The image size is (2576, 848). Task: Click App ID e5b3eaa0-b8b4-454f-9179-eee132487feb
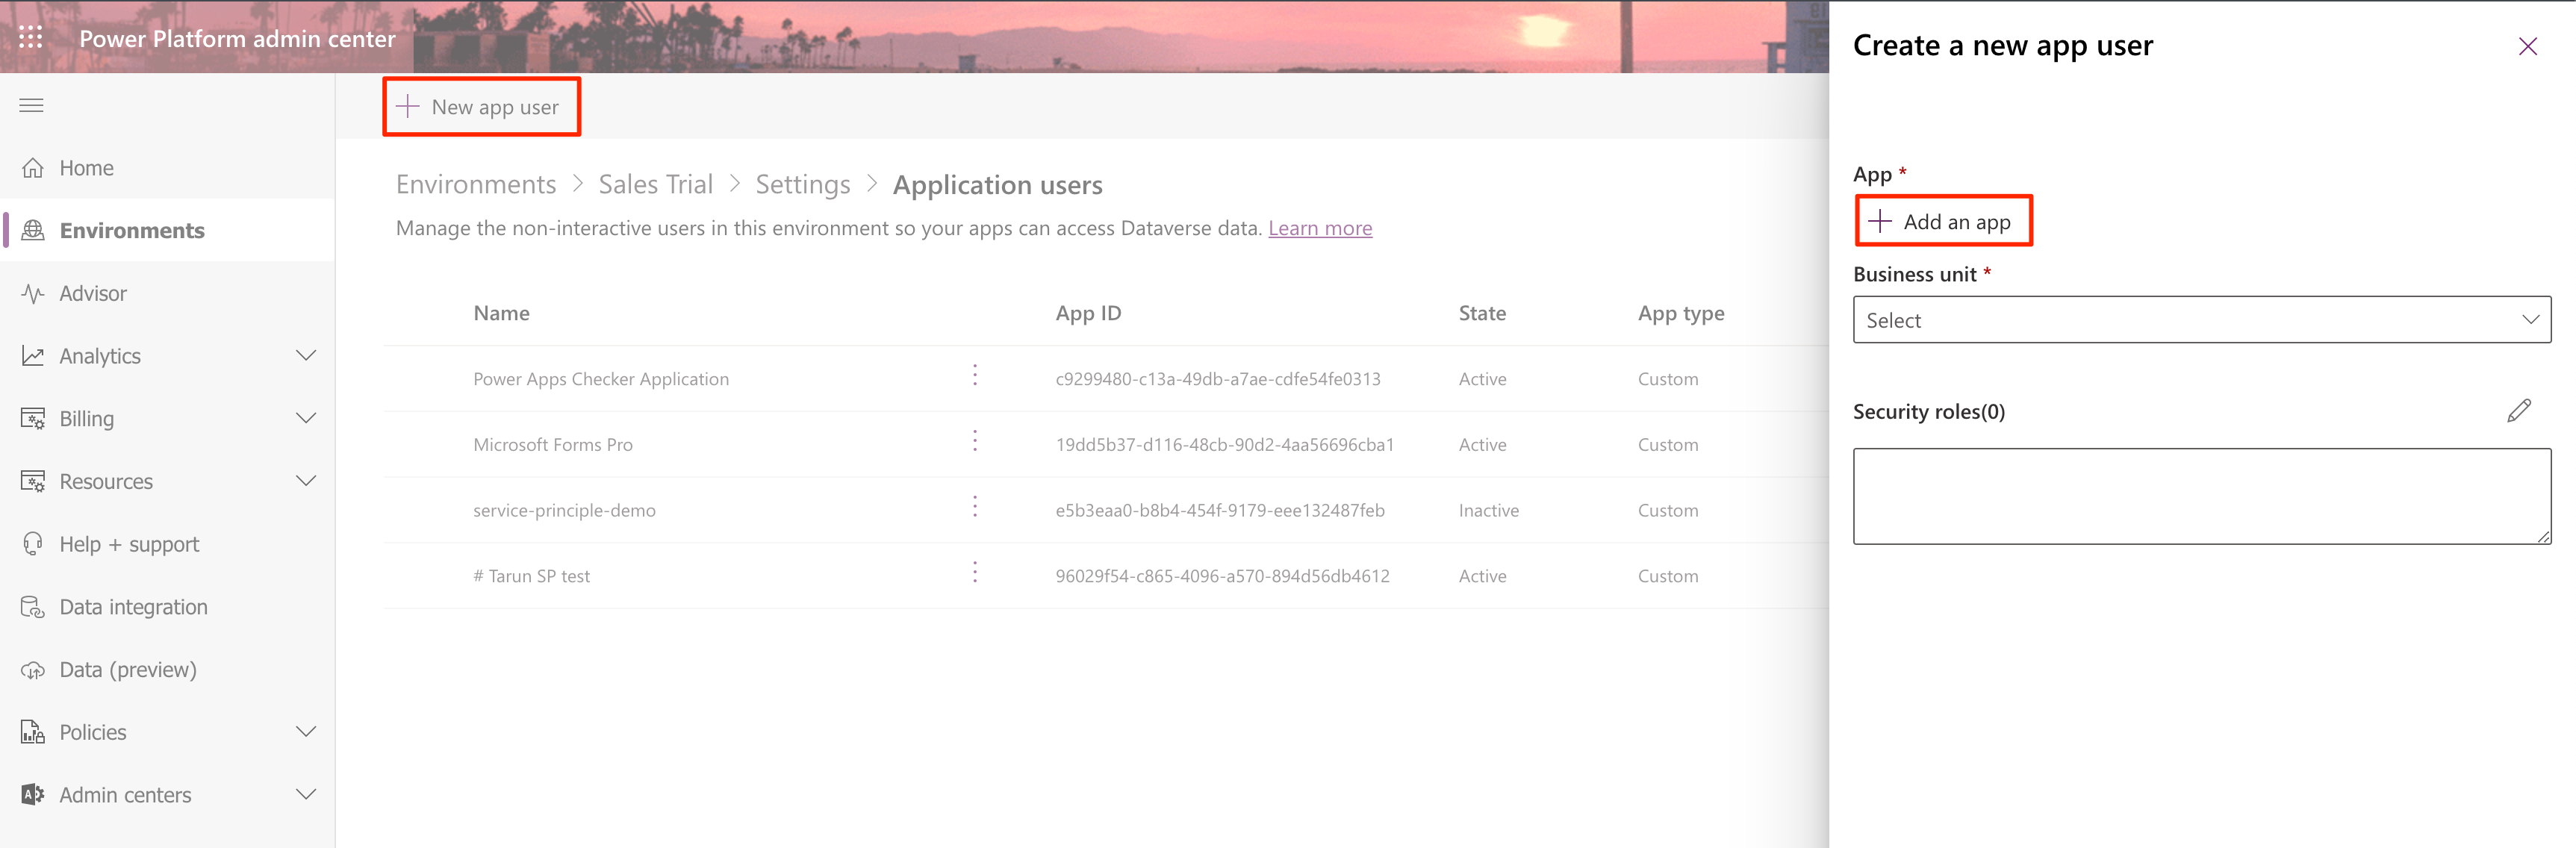pyautogui.click(x=1219, y=510)
